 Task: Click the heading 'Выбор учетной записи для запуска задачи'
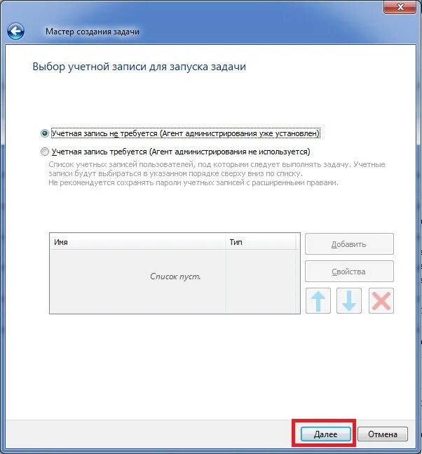tap(139, 67)
